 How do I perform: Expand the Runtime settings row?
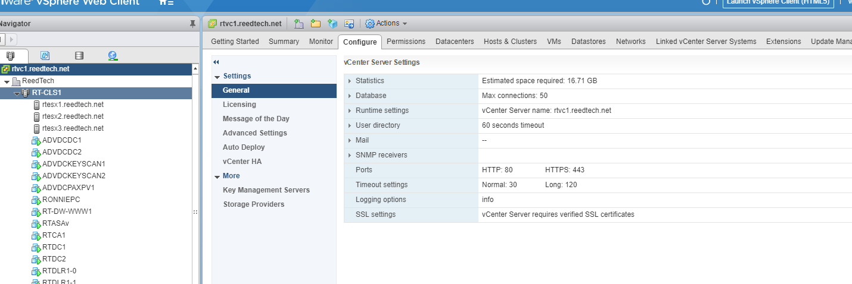coord(350,111)
